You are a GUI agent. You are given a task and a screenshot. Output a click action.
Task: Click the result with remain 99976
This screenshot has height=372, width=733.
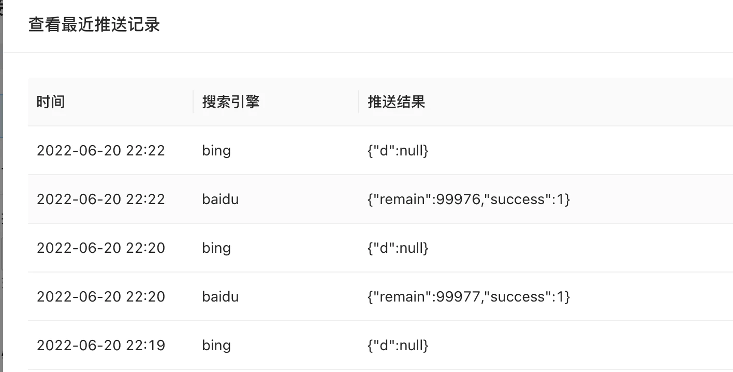click(x=468, y=199)
